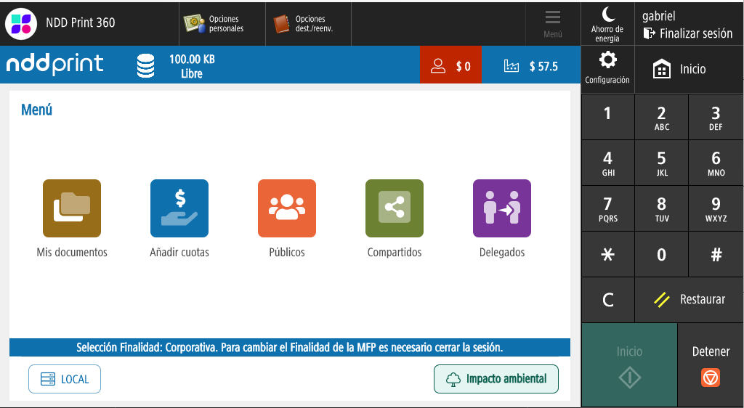Click the NDD Print 360 title text
The image size is (744, 408).
click(80, 23)
